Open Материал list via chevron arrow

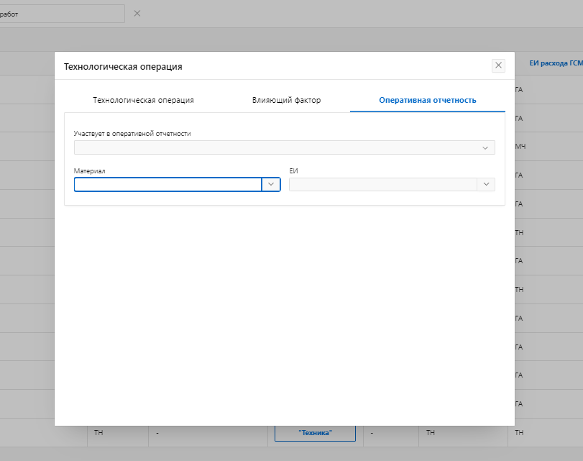271,184
